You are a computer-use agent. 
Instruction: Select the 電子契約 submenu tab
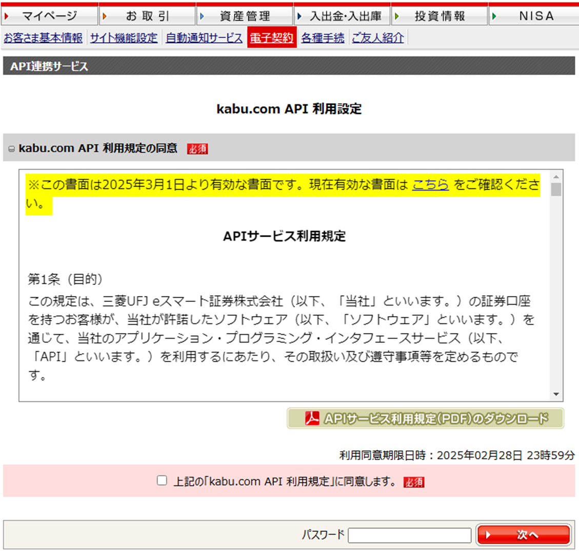[272, 37]
